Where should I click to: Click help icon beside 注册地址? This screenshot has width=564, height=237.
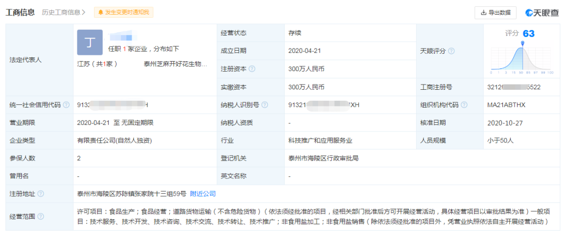[x=41, y=194]
